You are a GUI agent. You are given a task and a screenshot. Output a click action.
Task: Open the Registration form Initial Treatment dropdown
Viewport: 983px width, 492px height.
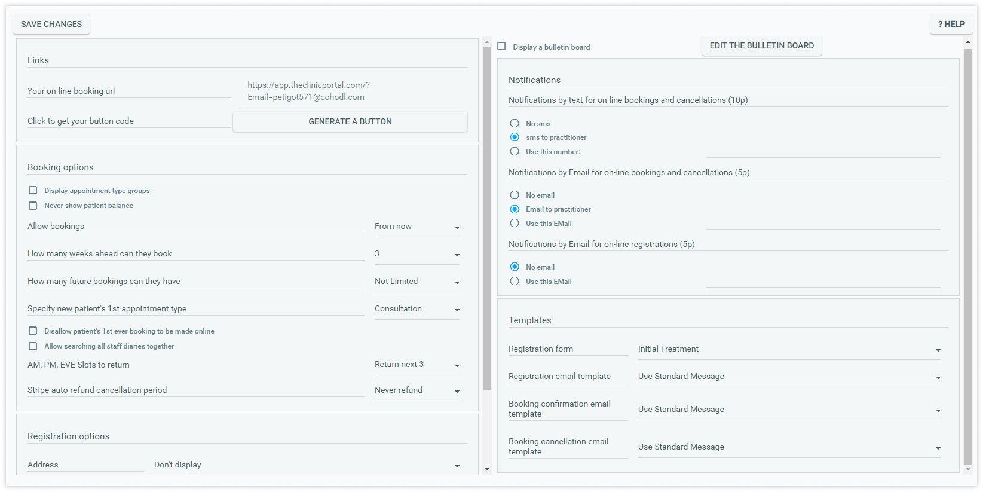789,349
